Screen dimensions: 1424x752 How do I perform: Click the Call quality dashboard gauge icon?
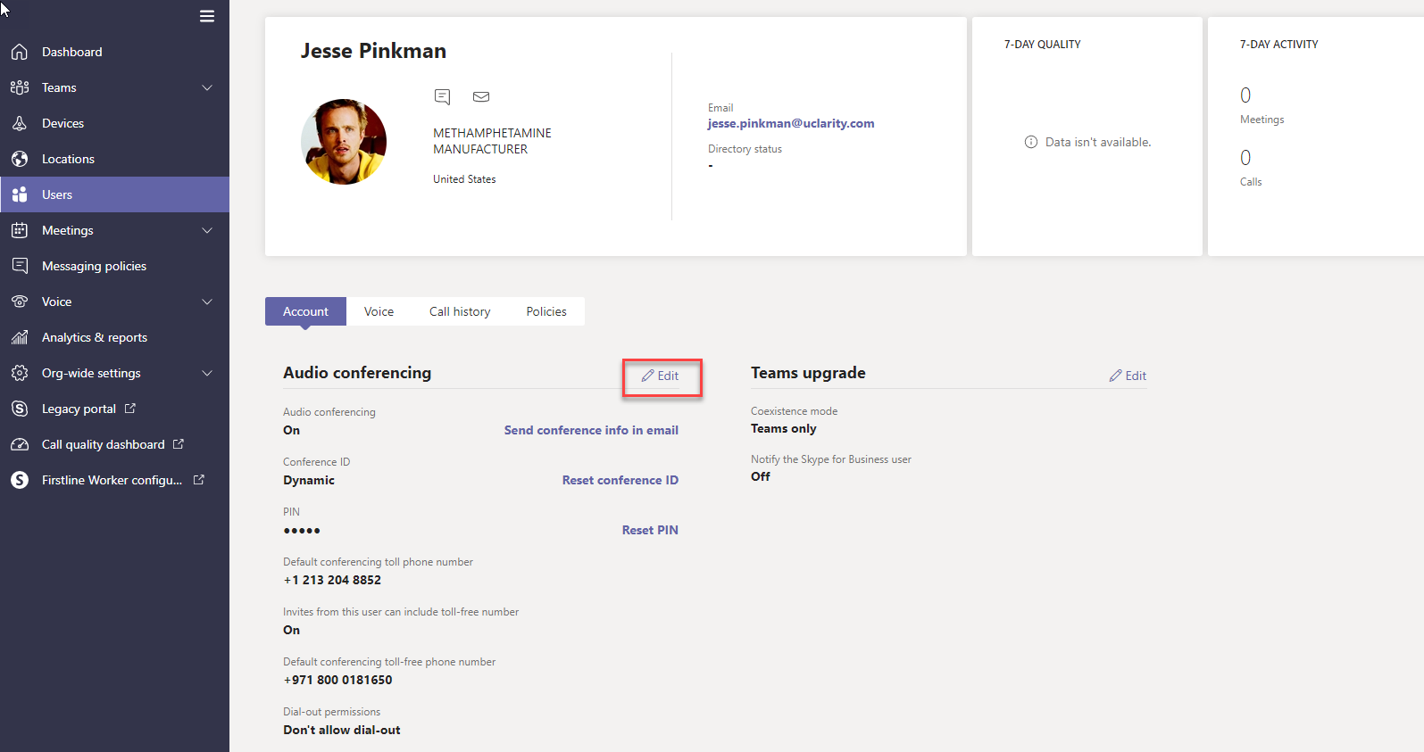click(20, 444)
